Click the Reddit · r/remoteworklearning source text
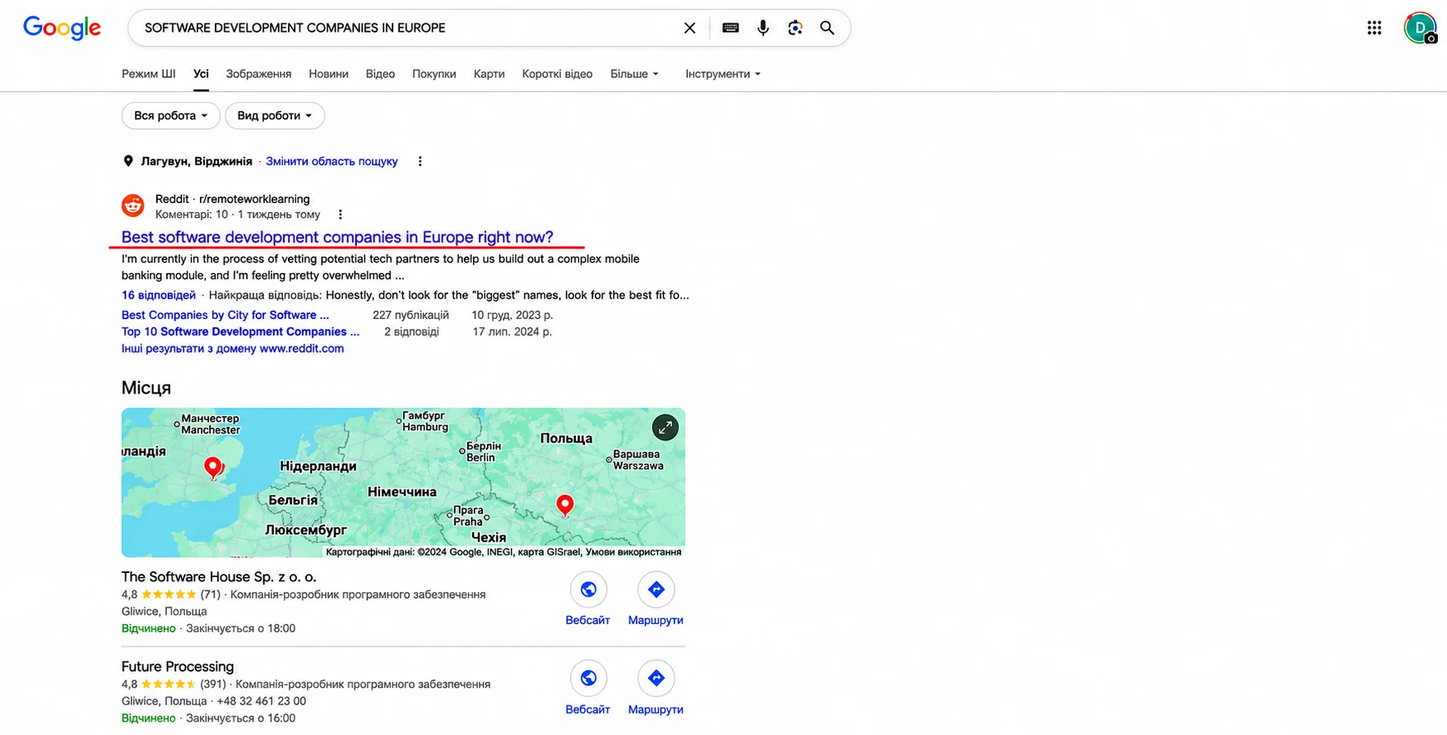 pos(233,199)
